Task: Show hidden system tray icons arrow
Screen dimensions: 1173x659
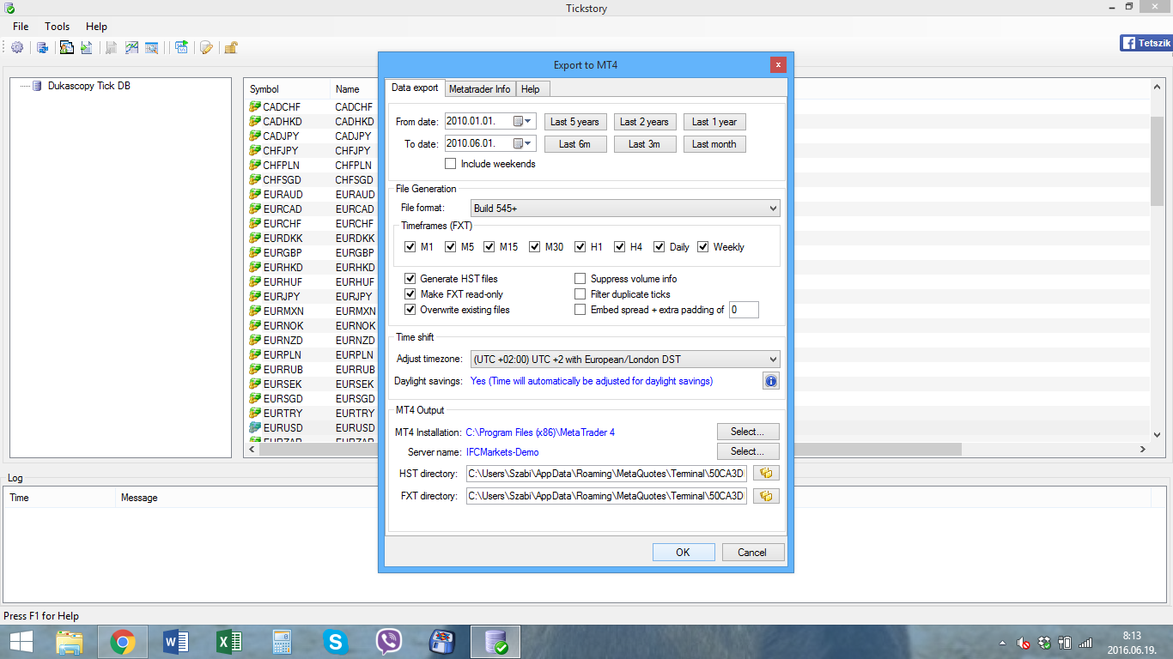Action: tap(1002, 643)
